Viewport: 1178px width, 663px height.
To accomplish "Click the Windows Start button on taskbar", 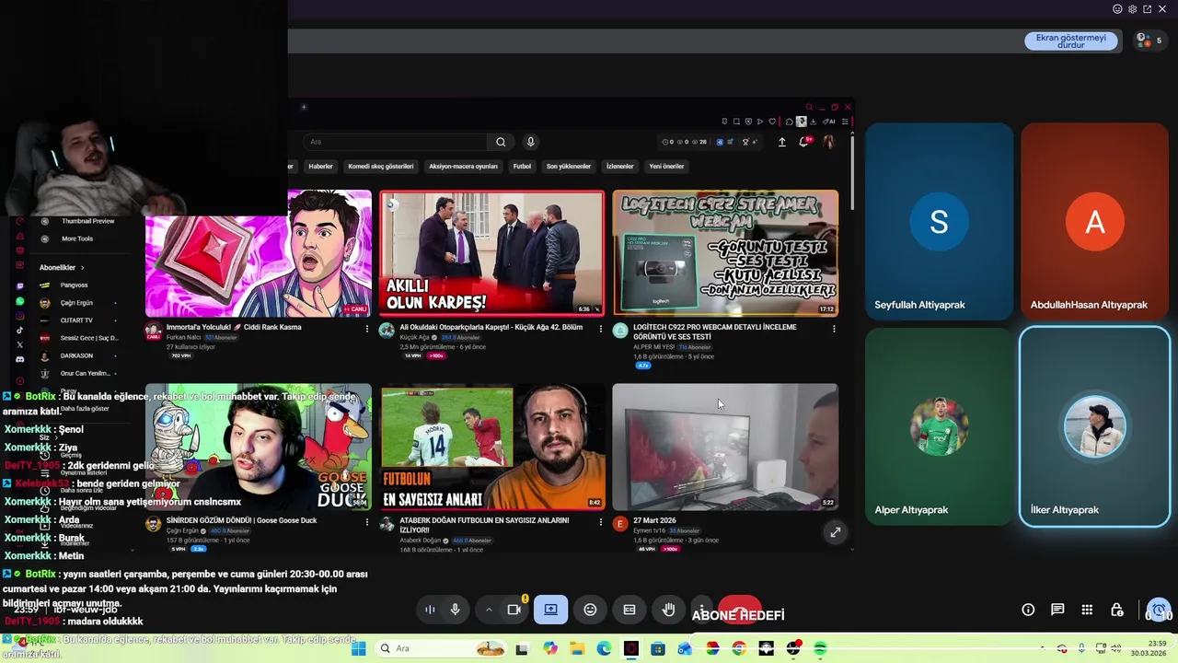I will coord(359,649).
